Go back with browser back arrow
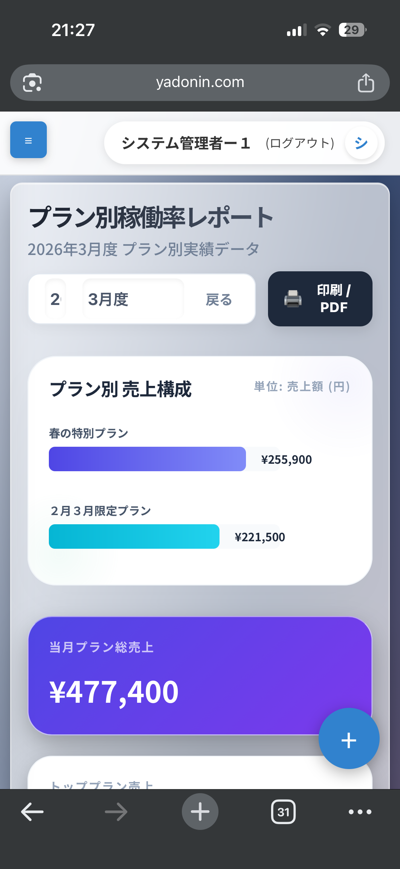This screenshot has width=400, height=869. [x=32, y=812]
